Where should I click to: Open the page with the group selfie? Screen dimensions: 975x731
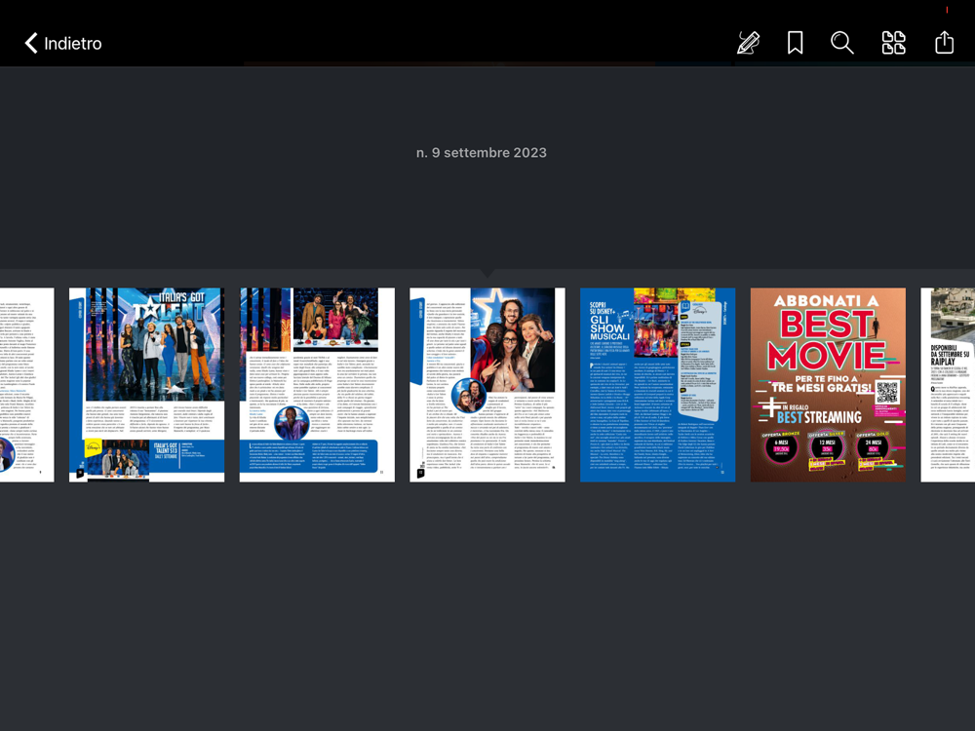coord(487,385)
